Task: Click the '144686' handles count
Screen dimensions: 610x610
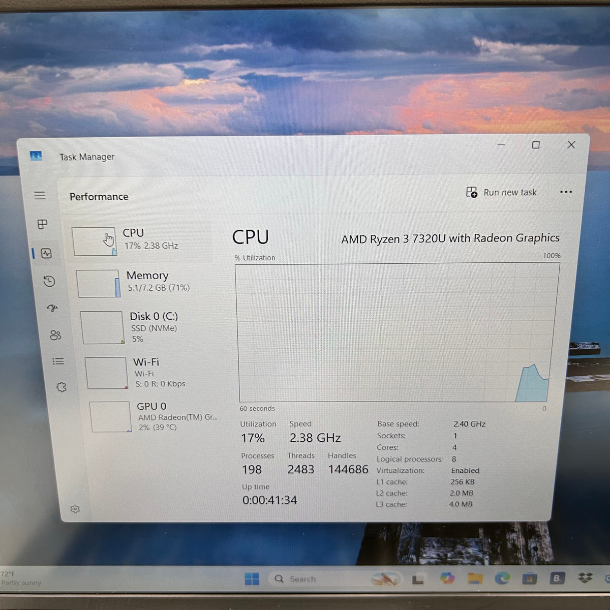Action: (x=348, y=470)
